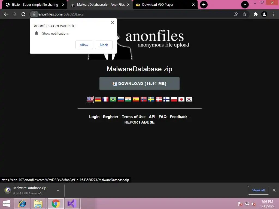Select the Brazilian flag language
Image resolution: width=279 pixels, height=209 pixels.
pyautogui.click(x=113, y=99)
